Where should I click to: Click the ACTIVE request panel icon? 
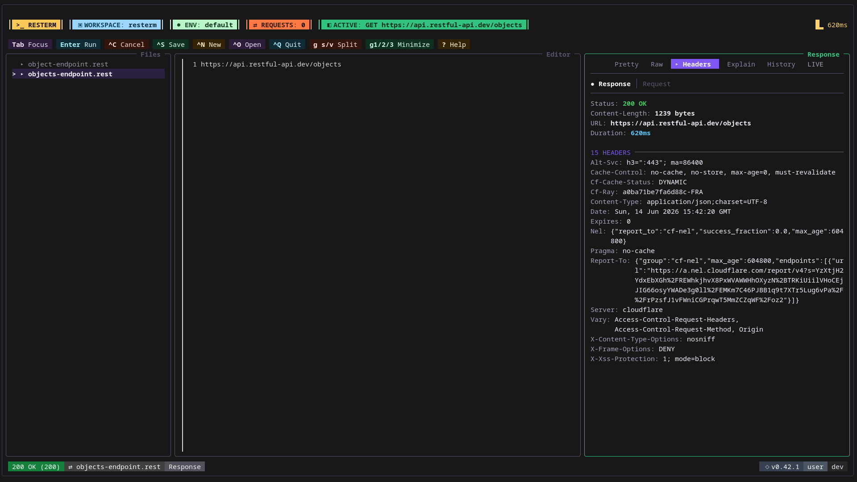pyautogui.click(x=329, y=25)
